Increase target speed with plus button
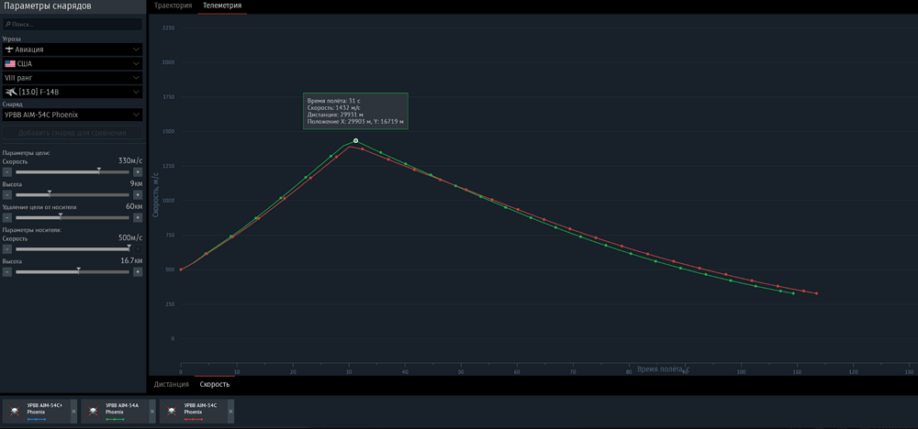 point(138,171)
